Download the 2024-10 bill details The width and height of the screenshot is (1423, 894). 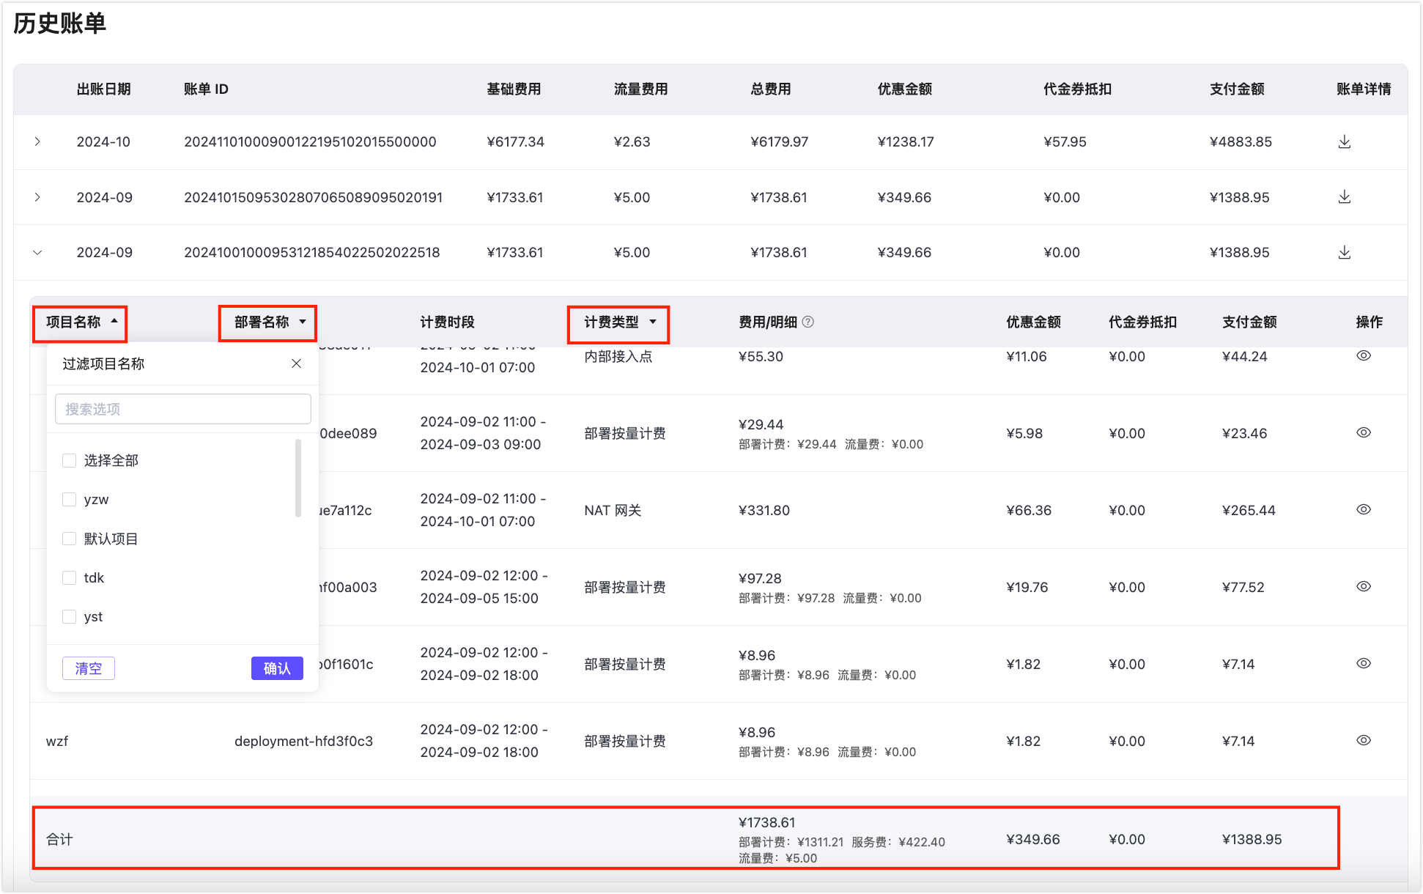[x=1344, y=141]
